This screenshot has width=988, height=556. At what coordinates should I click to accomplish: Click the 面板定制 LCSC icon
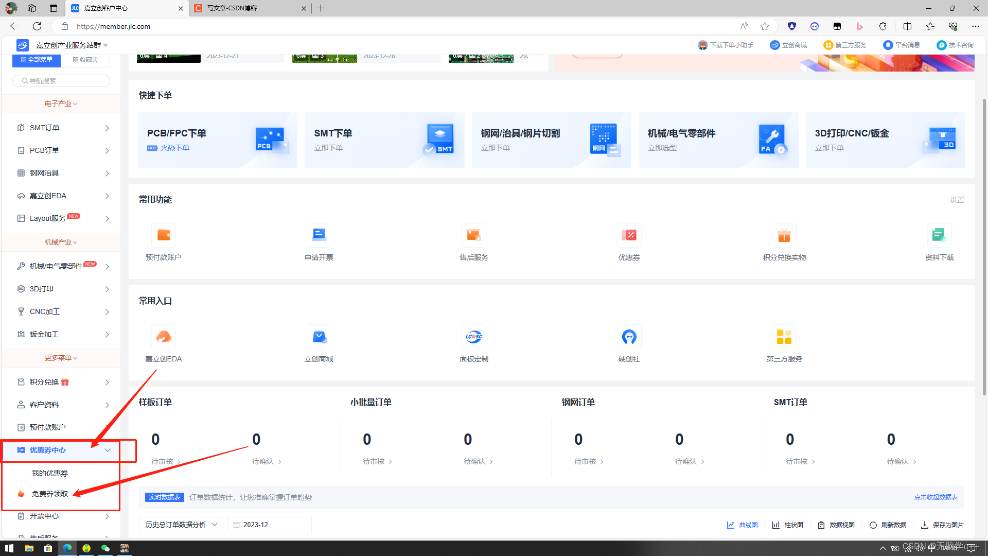[473, 337]
